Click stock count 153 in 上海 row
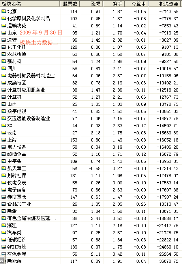This screenshot has height=264, width=182. [74, 140]
